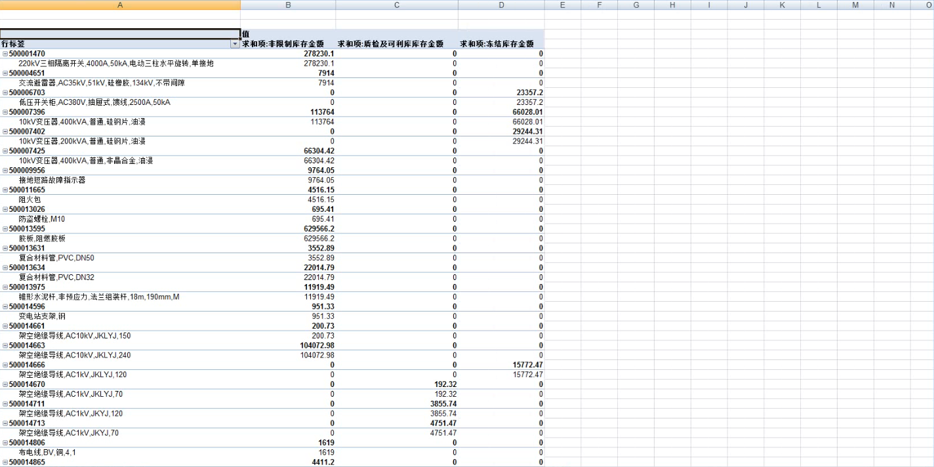Click the minus icon for 500014806
Screen dimensions: 934x467
[4, 443]
